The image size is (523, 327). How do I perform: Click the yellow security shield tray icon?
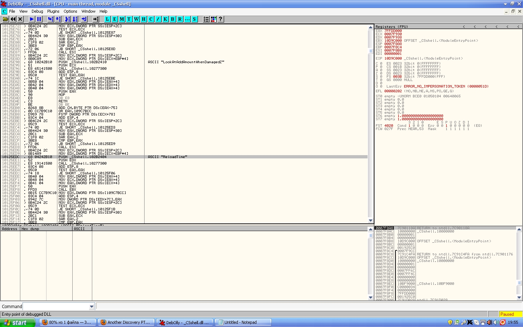450,322
